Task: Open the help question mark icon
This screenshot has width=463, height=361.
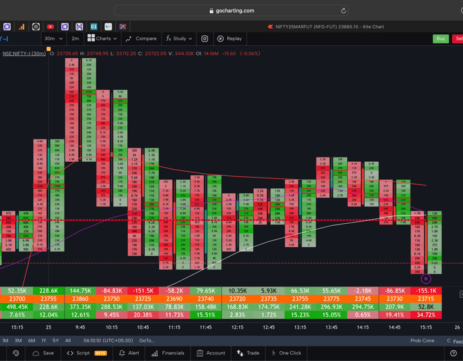Action: (x=453, y=353)
